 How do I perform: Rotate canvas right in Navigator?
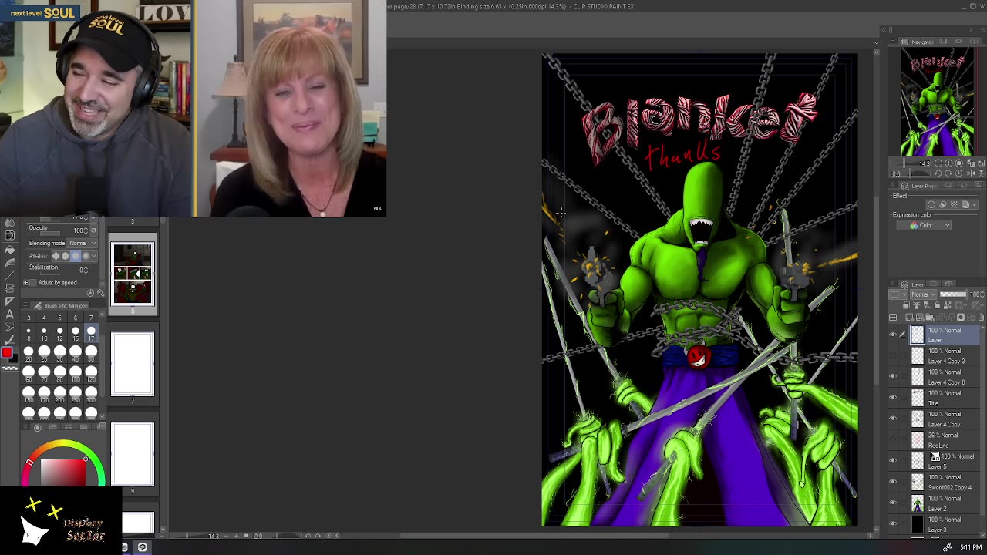click(x=948, y=173)
